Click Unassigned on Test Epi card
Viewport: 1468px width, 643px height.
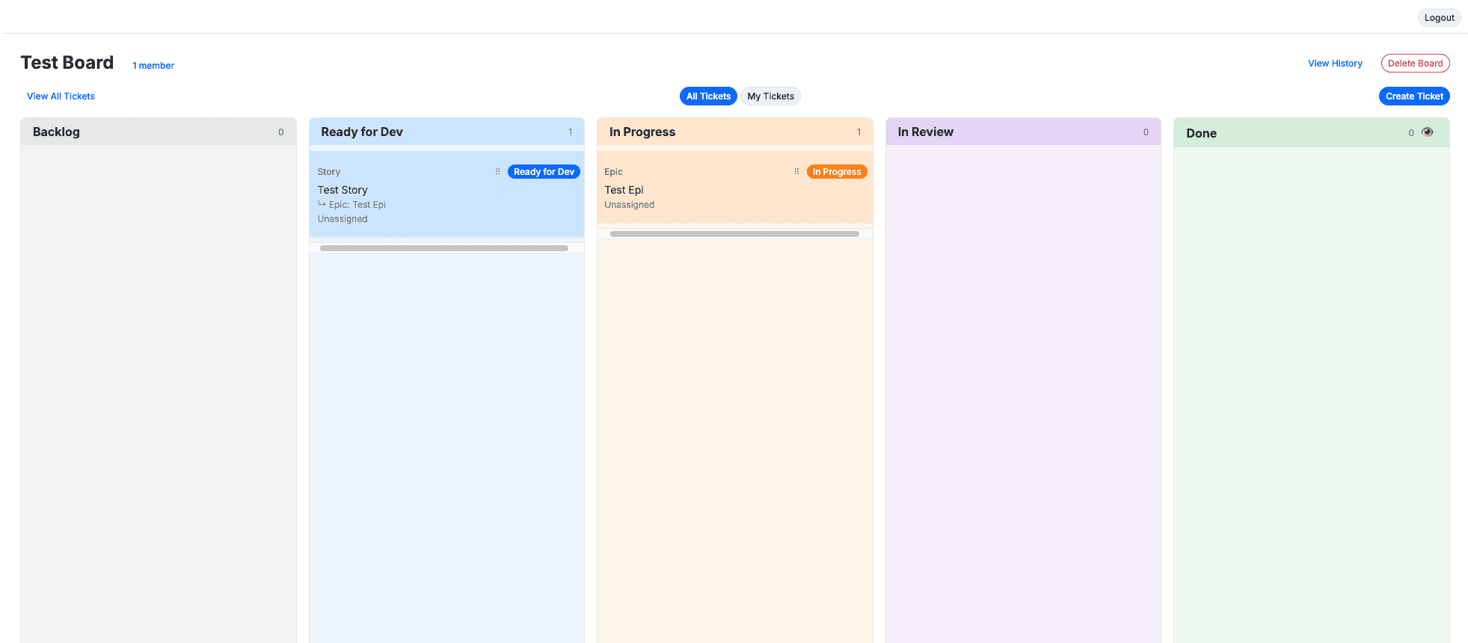click(x=629, y=205)
